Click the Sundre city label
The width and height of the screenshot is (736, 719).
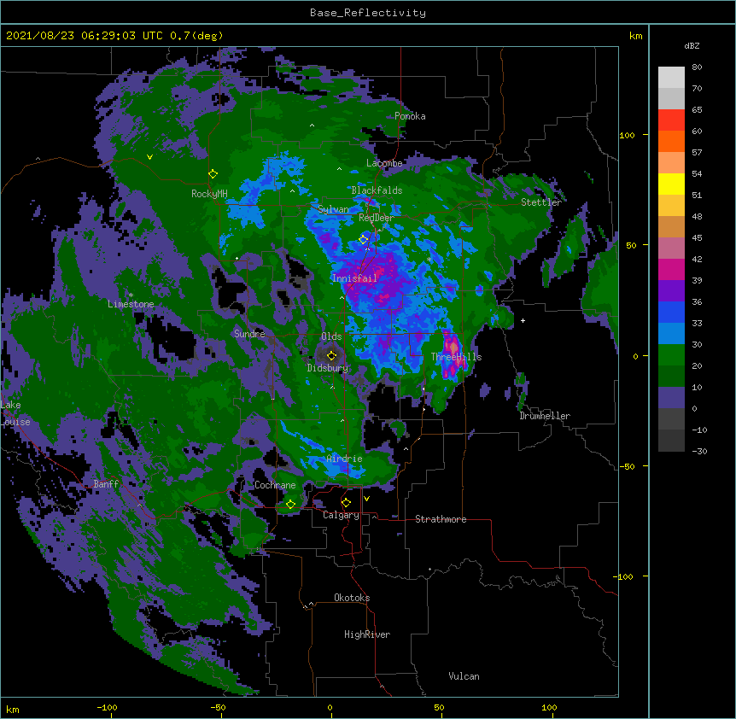pyautogui.click(x=249, y=334)
